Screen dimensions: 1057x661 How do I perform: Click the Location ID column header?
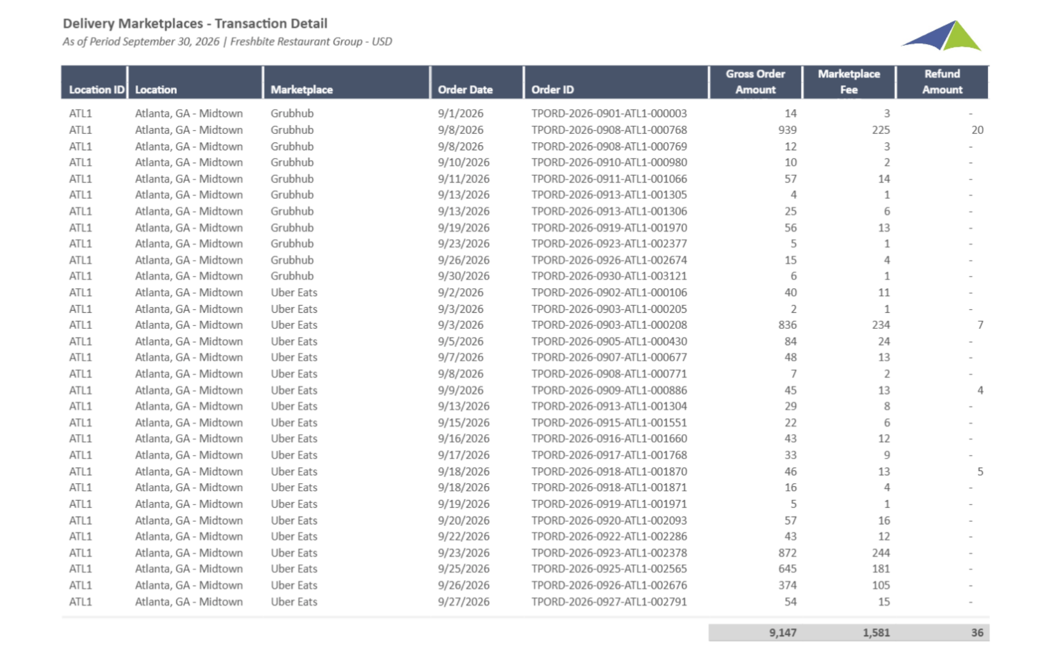tap(96, 89)
